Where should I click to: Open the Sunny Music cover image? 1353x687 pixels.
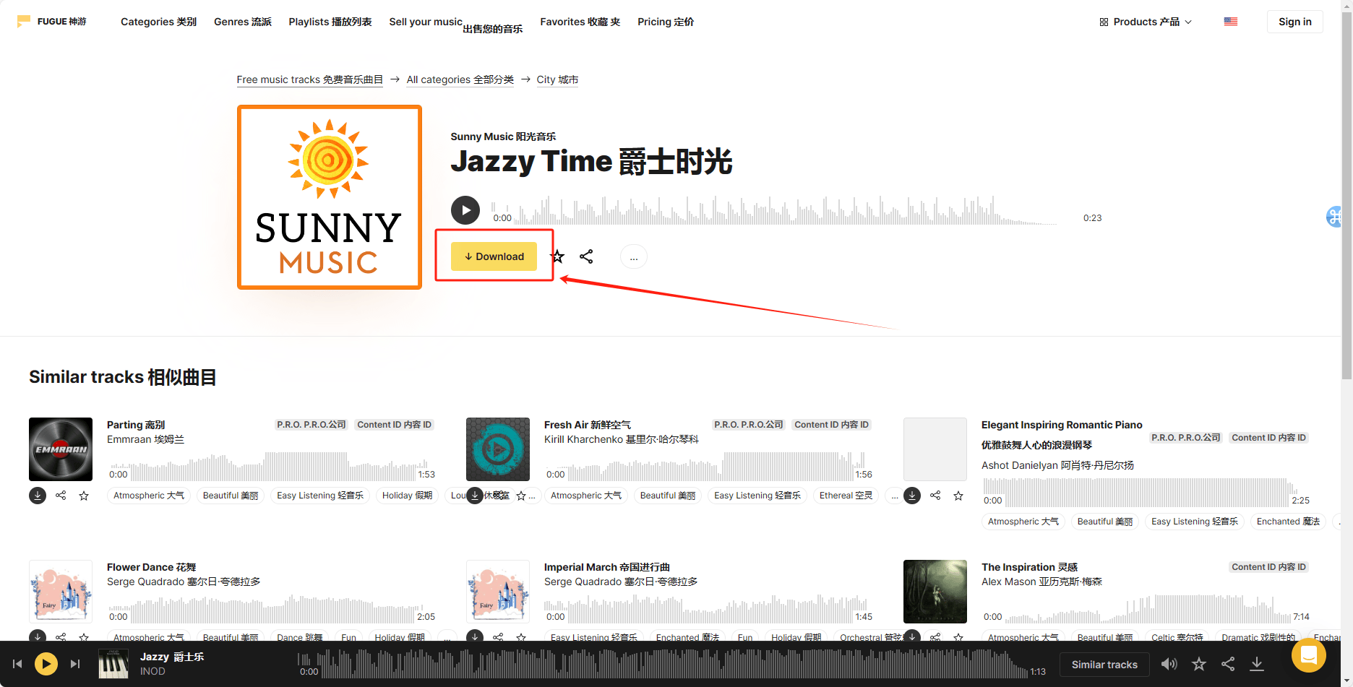[330, 197]
